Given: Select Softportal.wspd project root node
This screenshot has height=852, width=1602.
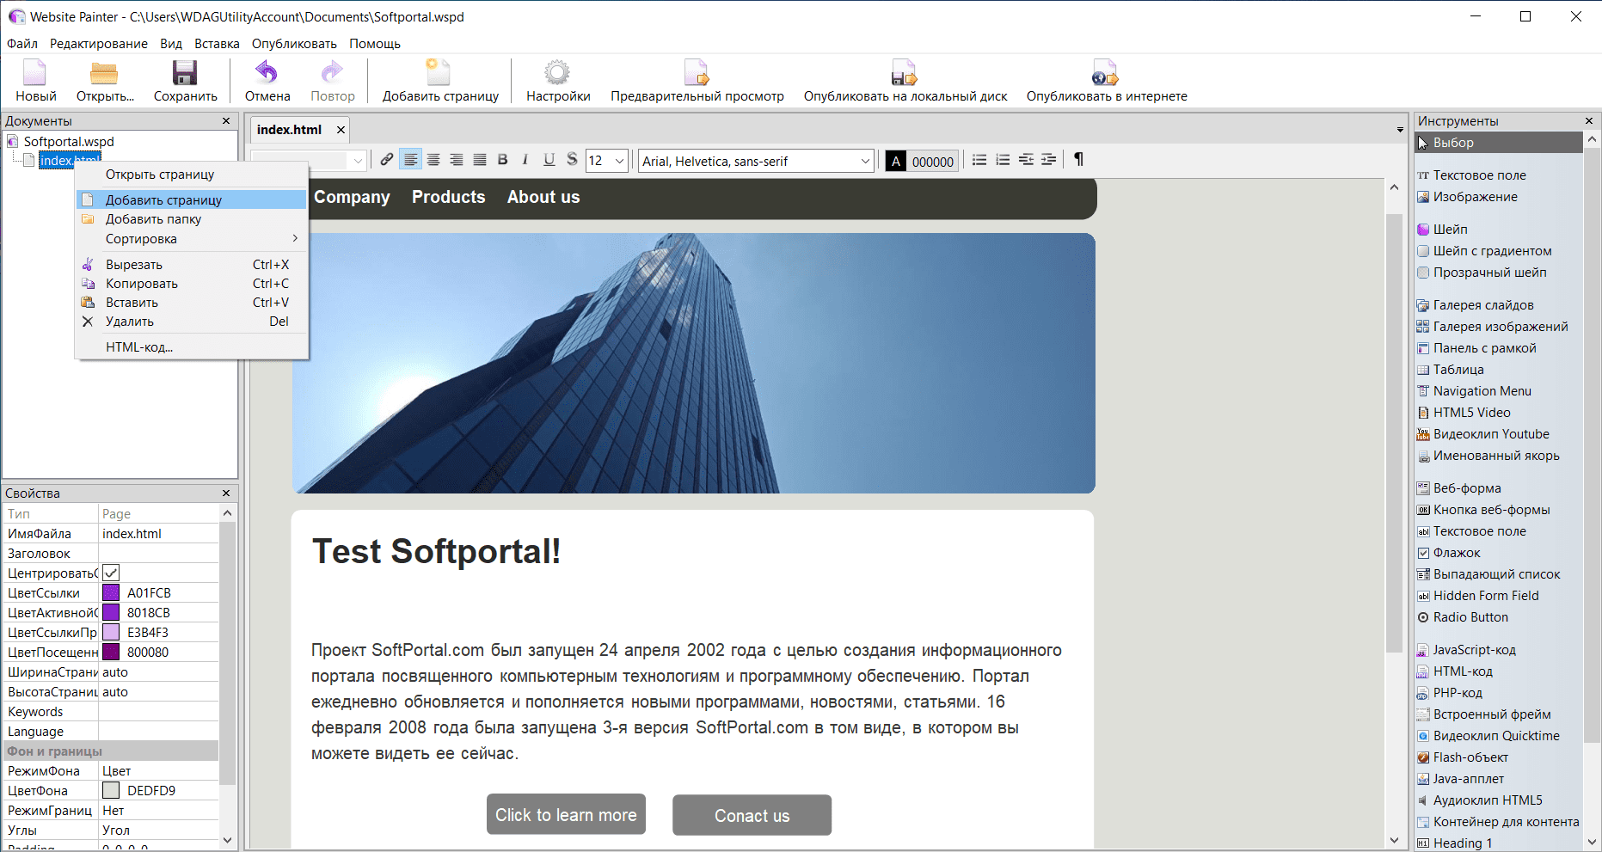Looking at the screenshot, I should [69, 141].
